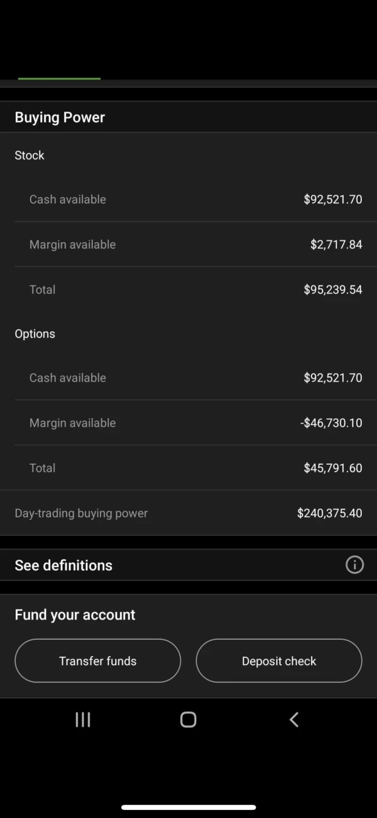Tap the Fund your account heading
The image size is (377, 818).
click(x=75, y=615)
